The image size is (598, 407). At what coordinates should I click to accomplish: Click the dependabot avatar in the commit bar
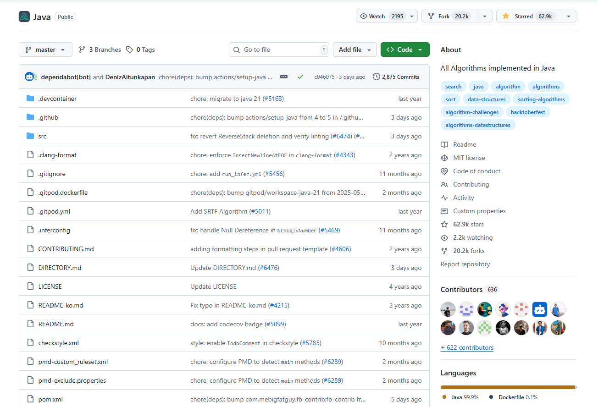tap(30, 77)
